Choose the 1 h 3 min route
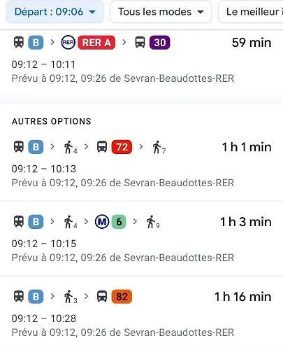The image size is (283, 350). point(141,239)
